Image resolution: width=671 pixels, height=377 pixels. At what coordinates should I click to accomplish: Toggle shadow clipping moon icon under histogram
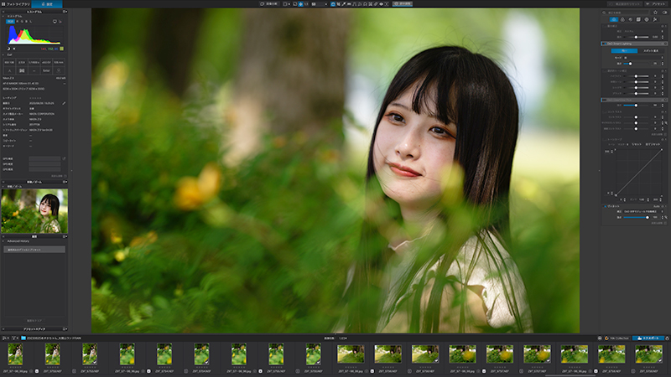[8, 49]
